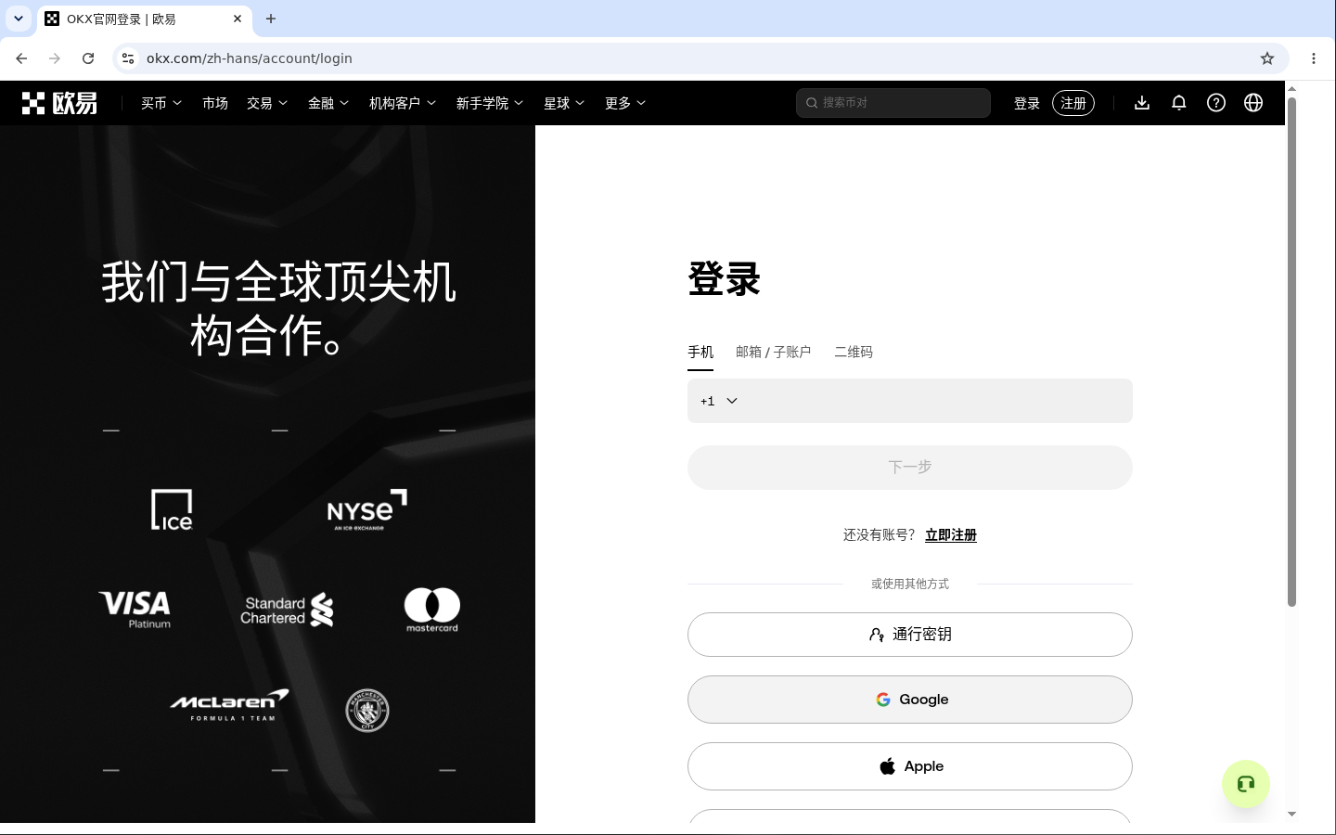Click the scrollbar down arrow
Viewport: 1336px width, 835px height.
(1291, 815)
